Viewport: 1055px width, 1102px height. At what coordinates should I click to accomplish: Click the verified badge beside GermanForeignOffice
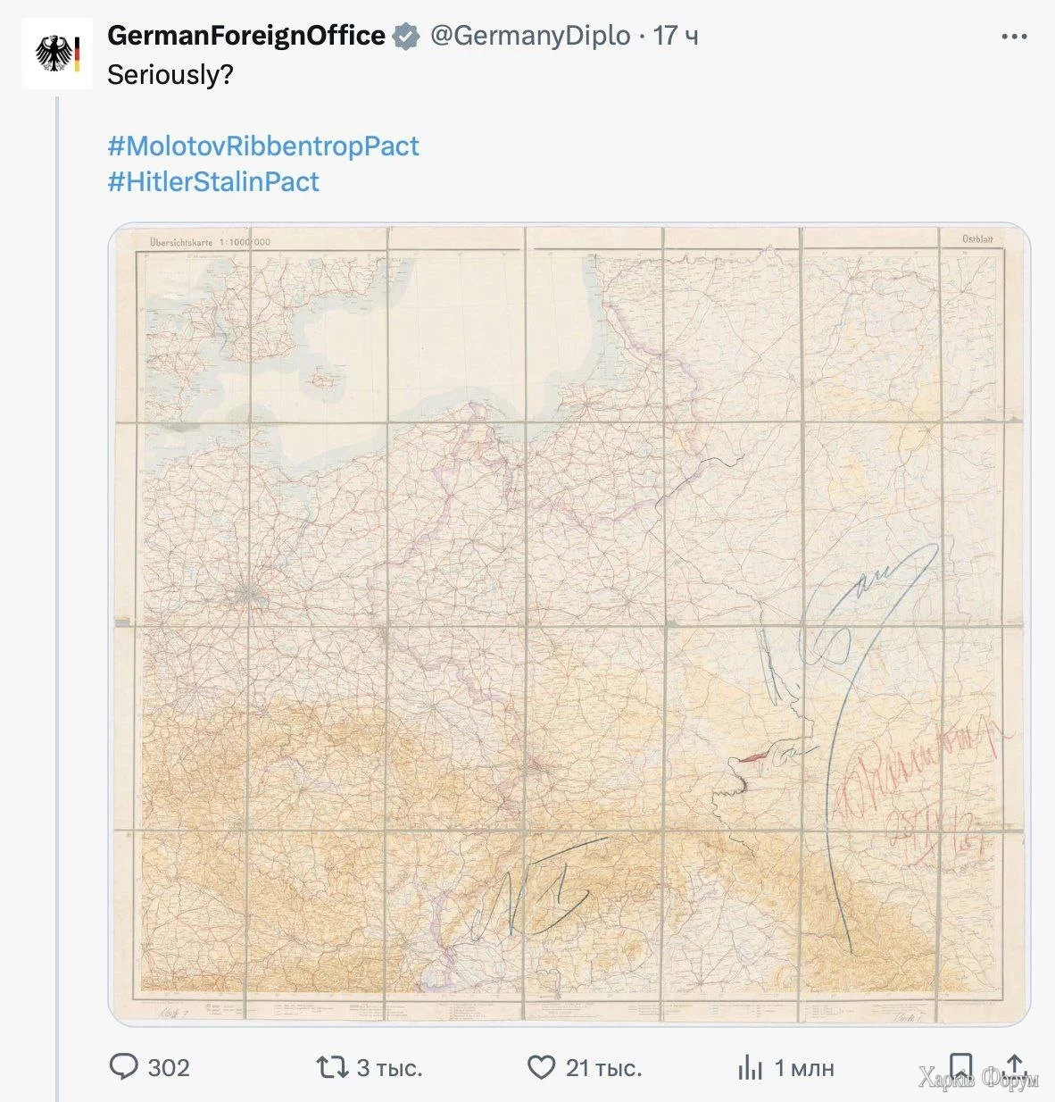(407, 37)
